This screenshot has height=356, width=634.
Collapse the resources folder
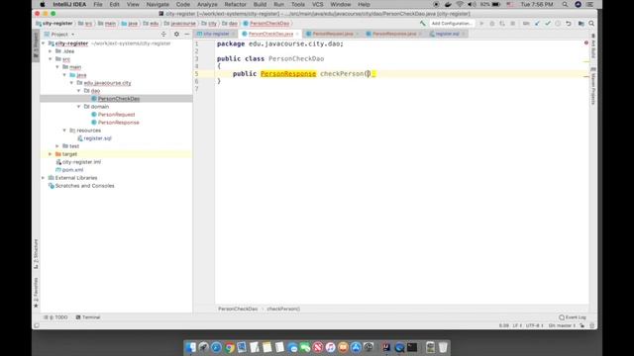pos(64,131)
